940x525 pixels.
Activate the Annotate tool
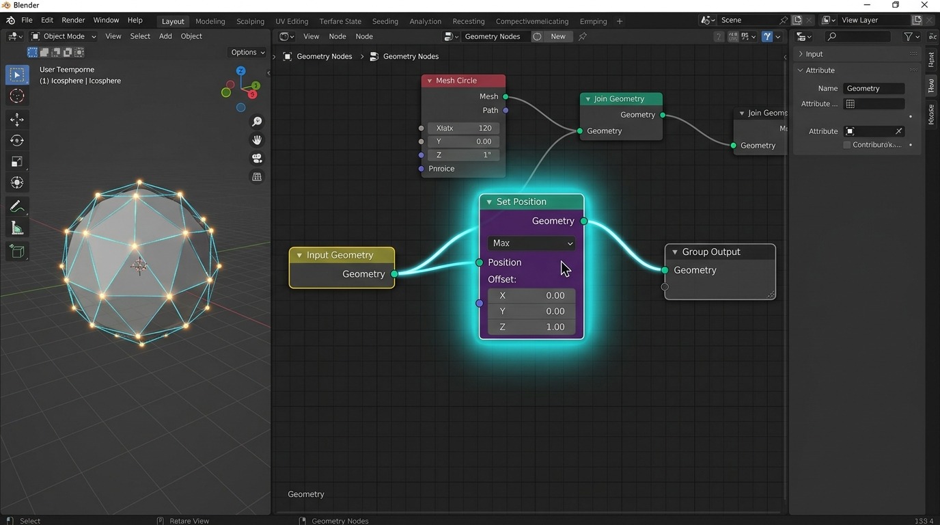pyautogui.click(x=17, y=206)
